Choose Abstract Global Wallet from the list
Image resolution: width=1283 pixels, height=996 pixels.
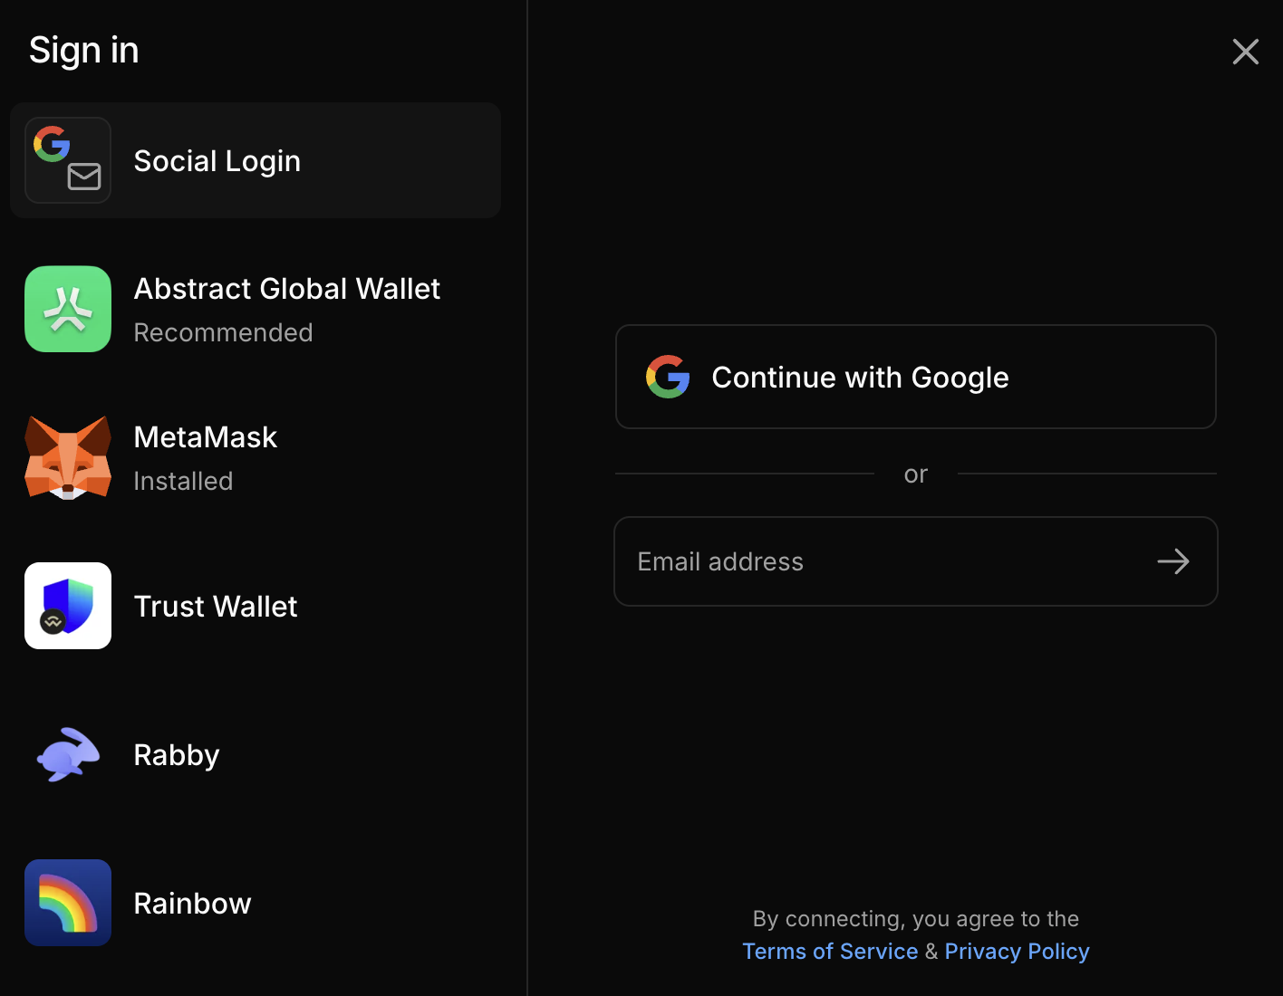(x=286, y=289)
